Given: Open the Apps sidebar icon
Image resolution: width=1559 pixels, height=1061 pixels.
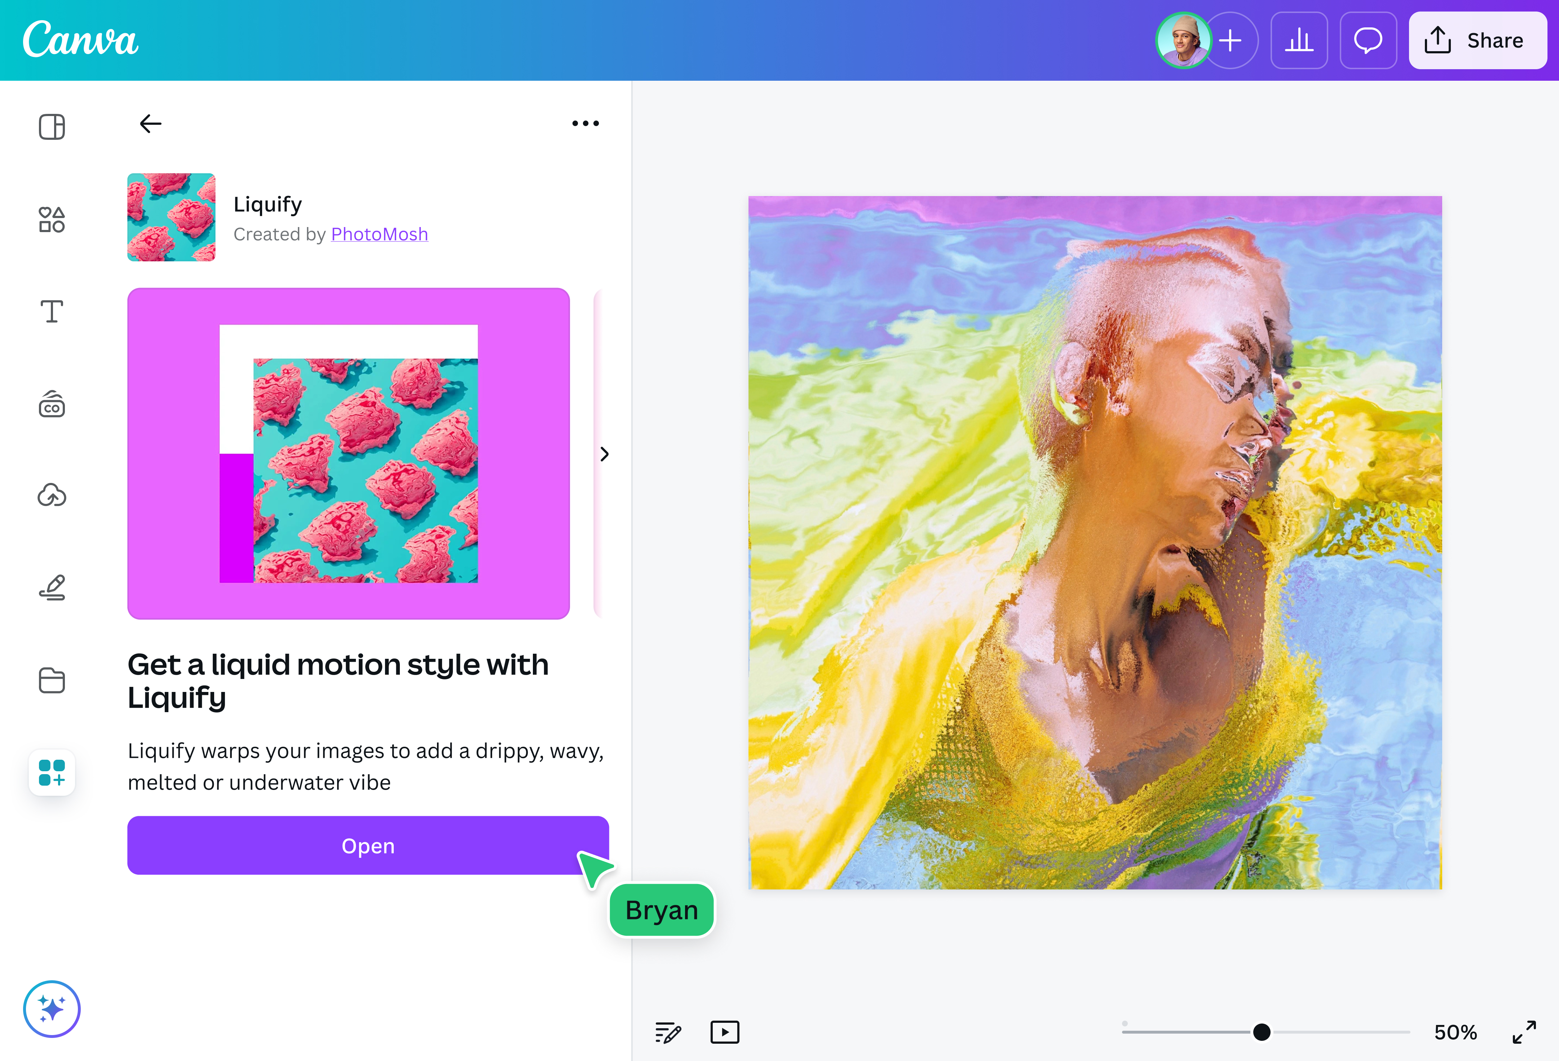Looking at the screenshot, I should [52, 773].
